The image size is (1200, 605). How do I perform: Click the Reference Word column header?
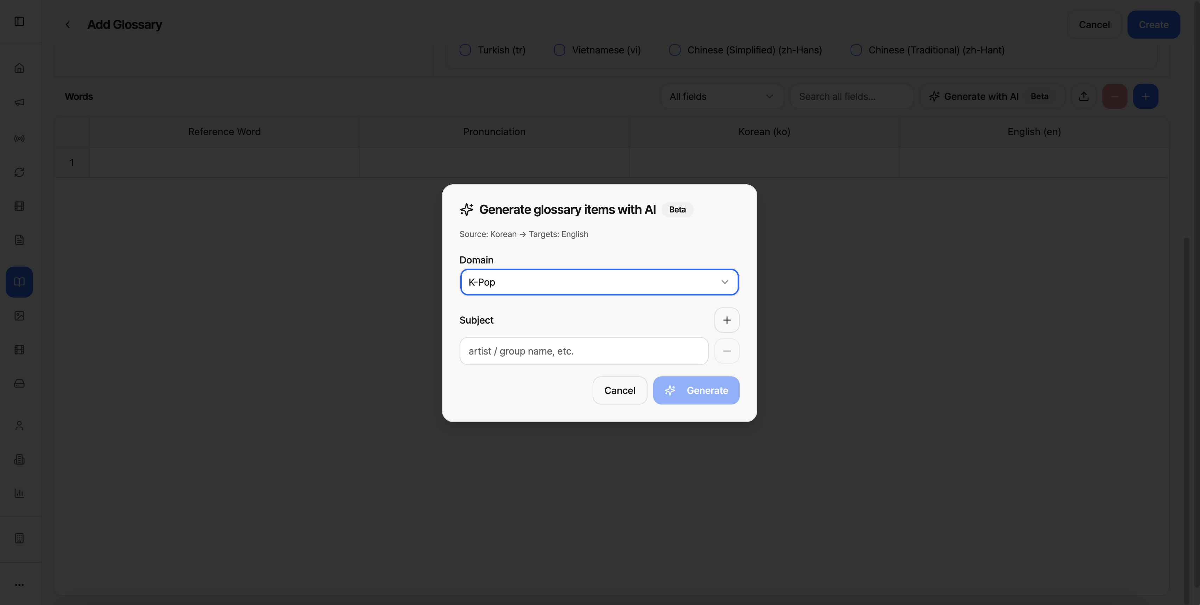[x=224, y=132]
